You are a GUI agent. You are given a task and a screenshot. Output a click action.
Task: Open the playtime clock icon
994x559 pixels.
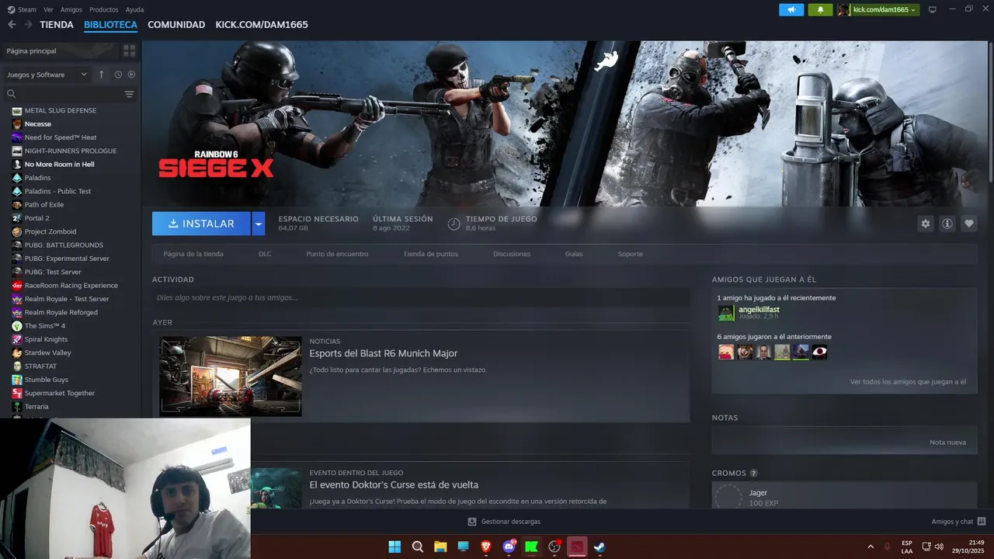click(454, 224)
